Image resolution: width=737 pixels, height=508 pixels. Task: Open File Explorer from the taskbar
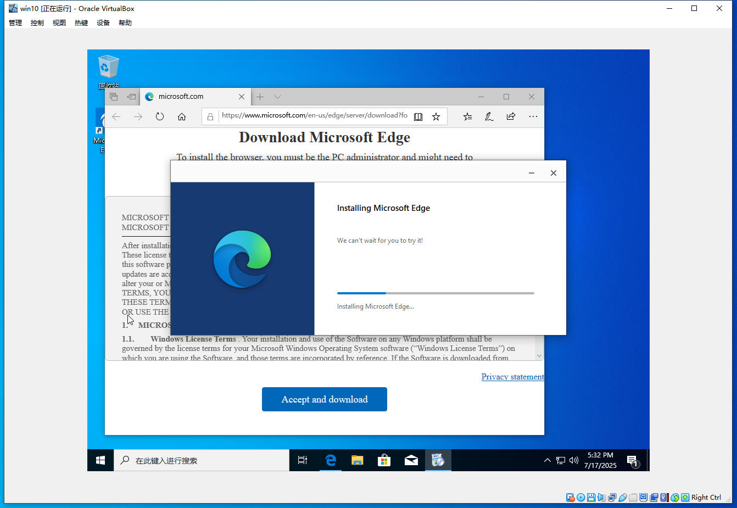point(357,460)
